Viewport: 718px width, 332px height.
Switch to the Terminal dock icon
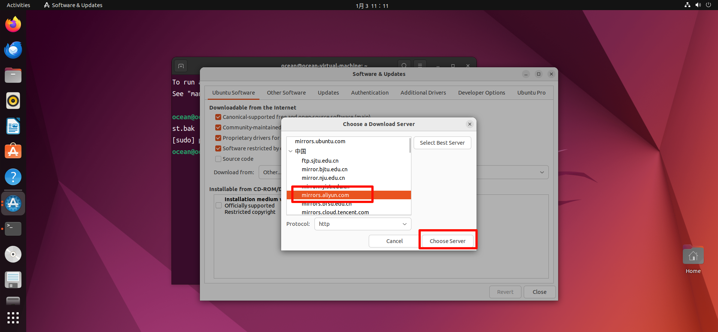(x=13, y=229)
